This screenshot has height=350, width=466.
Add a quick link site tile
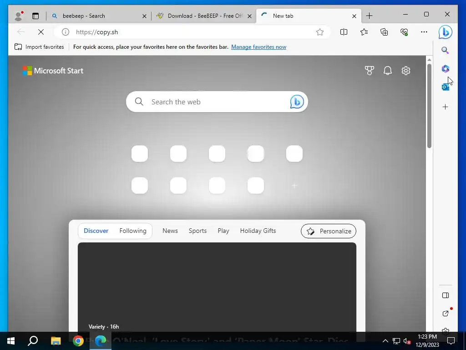(x=294, y=186)
